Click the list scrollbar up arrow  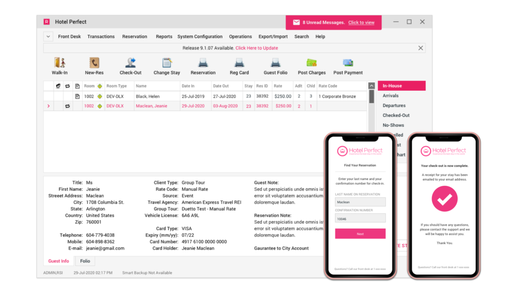(372, 86)
